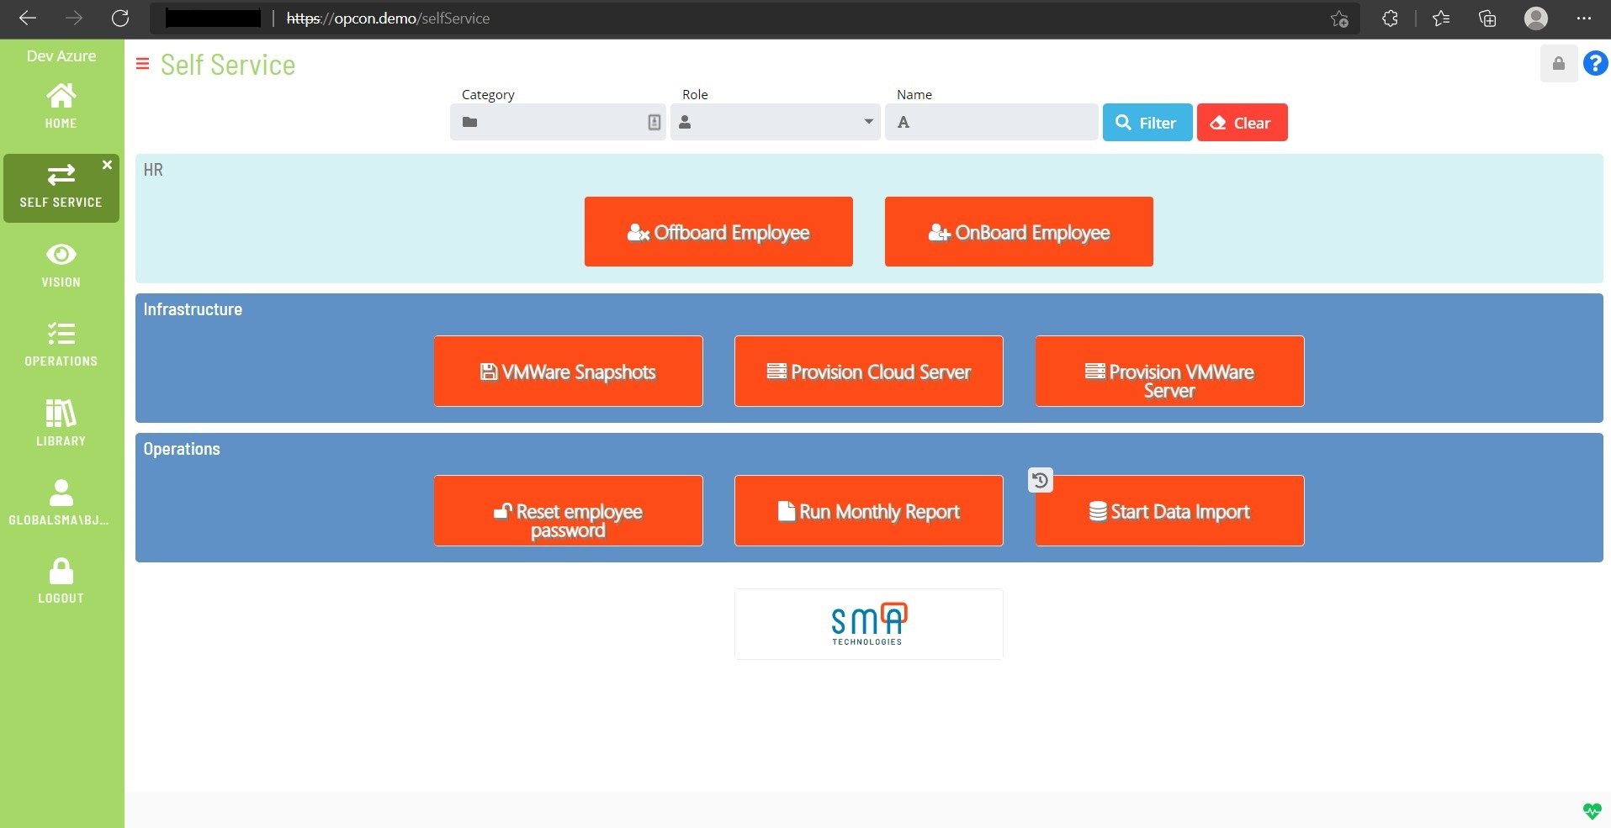Viewport: 1611px width, 828px height.
Task: Click the history icon on Start Data Import
Action: (1040, 480)
